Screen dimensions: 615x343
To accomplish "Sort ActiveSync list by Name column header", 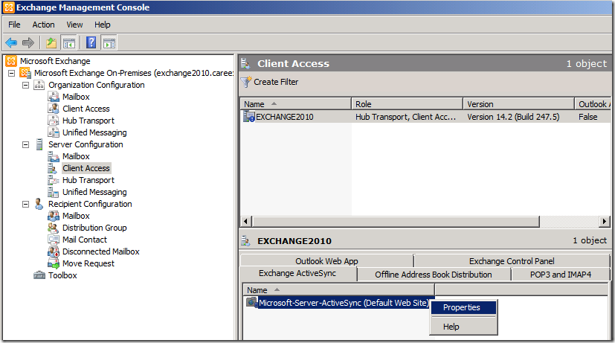I will pos(338,290).
